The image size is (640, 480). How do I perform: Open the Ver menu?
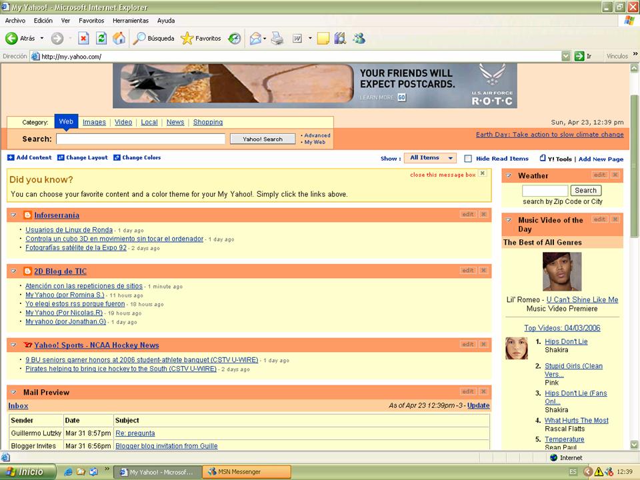[65, 21]
